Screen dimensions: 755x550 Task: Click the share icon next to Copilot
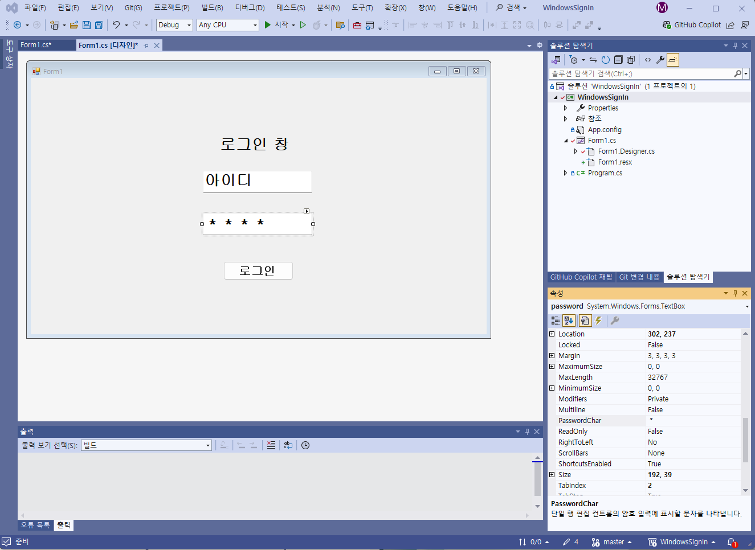point(730,25)
